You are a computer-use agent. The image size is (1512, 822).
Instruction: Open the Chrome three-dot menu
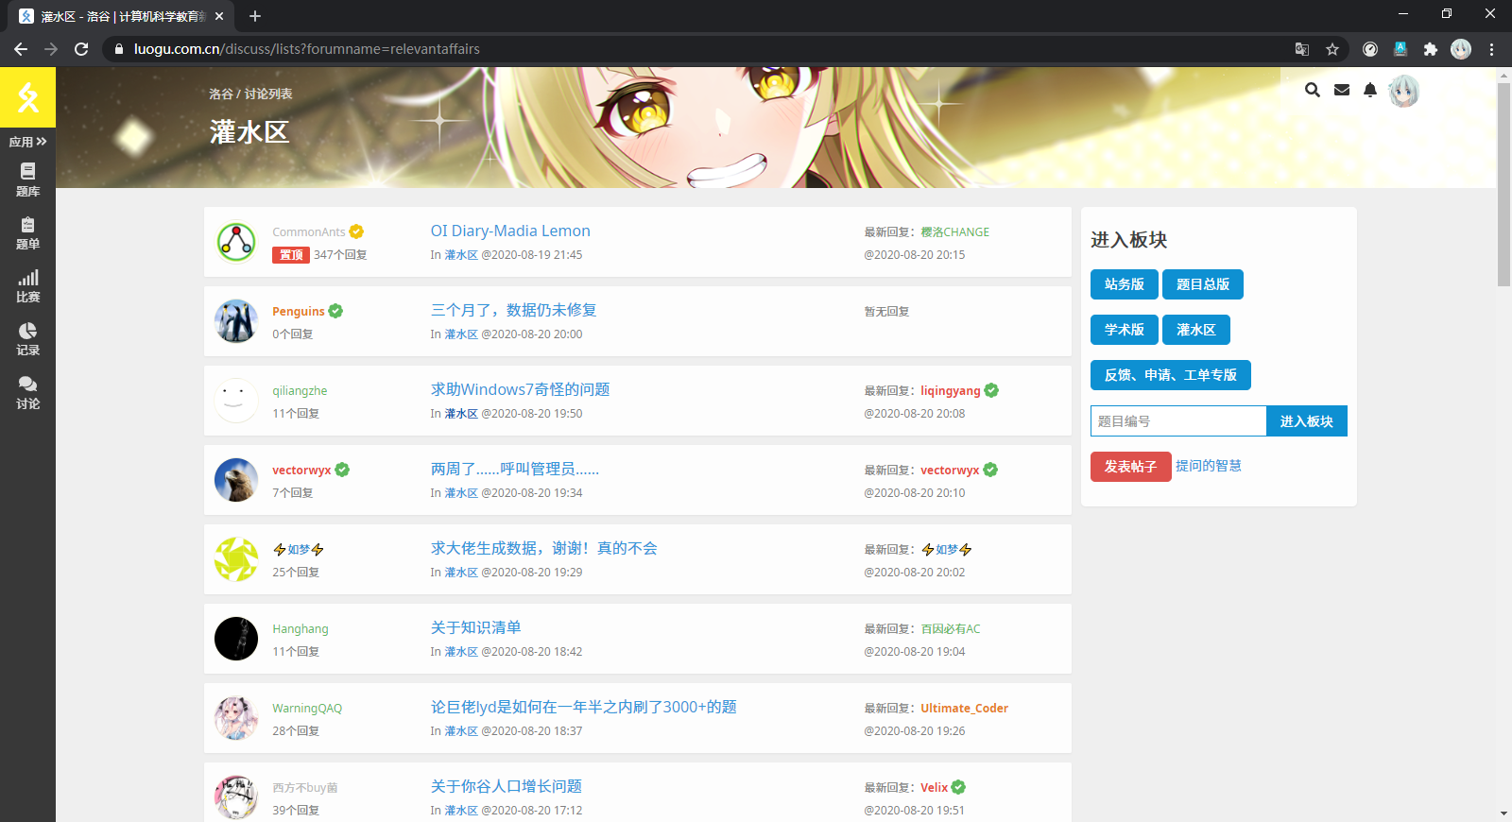[1492, 49]
